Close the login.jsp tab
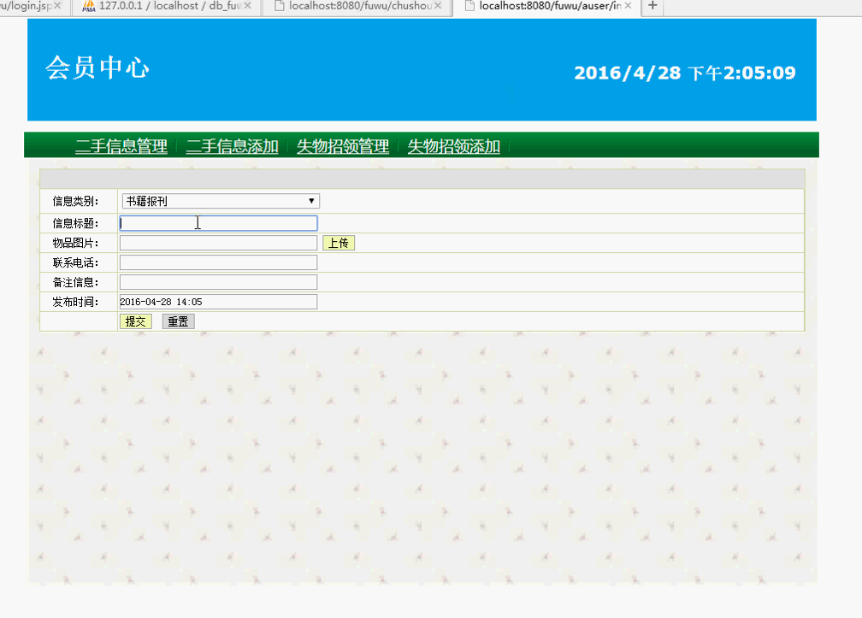The image size is (862, 618). (x=57, y=5)
